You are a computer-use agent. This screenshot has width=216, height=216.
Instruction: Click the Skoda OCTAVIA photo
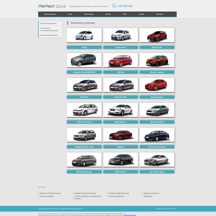click(157, 110)
